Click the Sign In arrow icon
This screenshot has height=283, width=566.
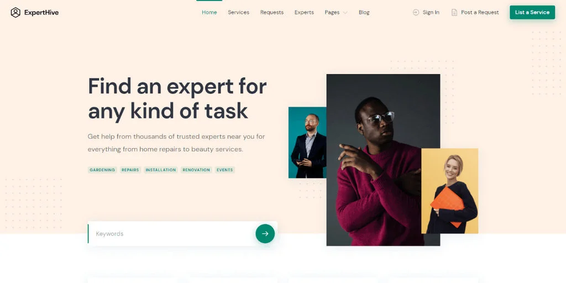point(416,12)
